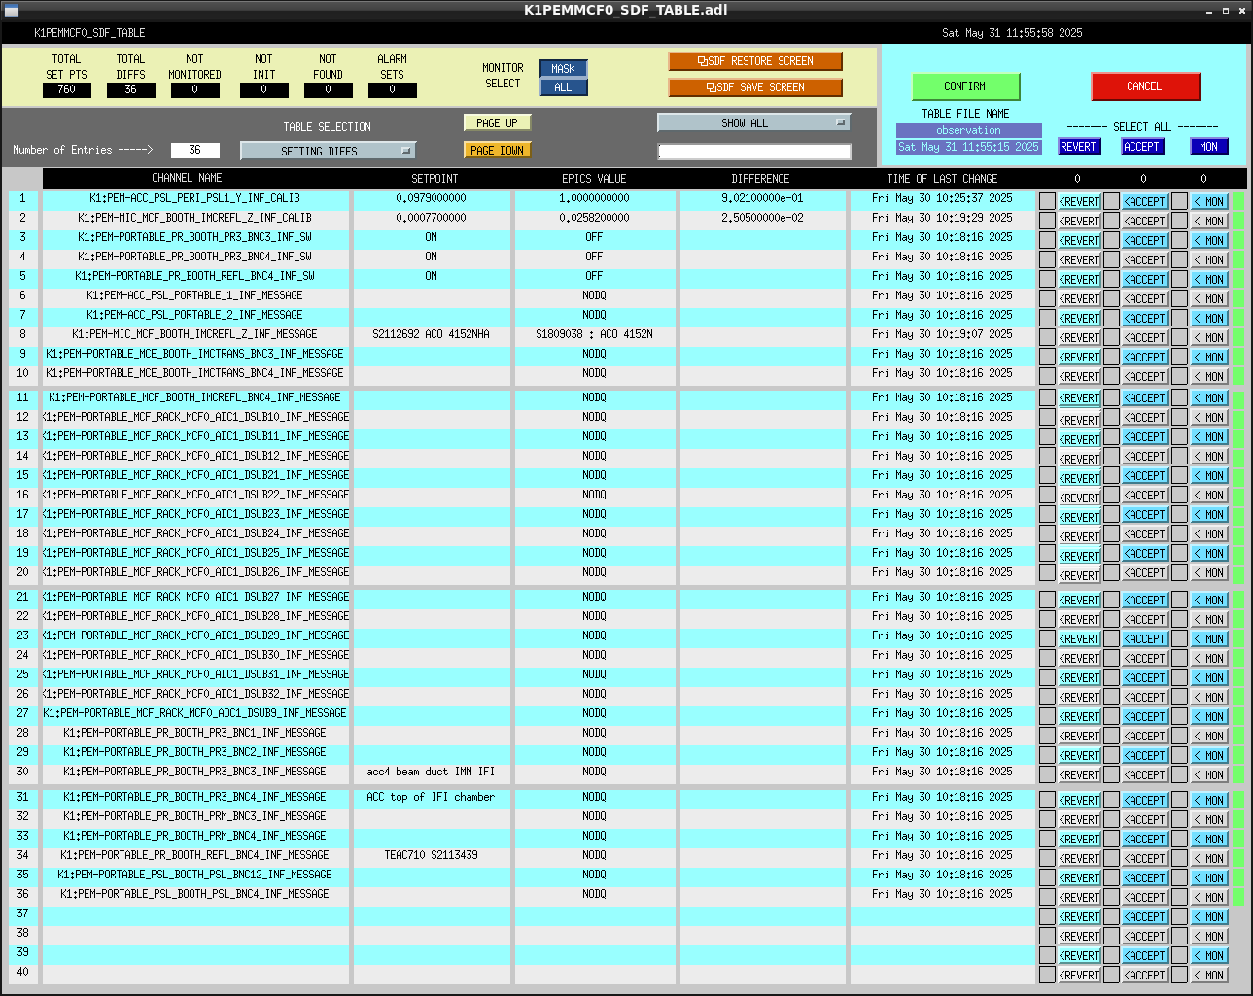Revert row 4 PR3_BNC4_INF_SW setting
This screenshot has width=1253, height=996.
[x=1079, y=260]
